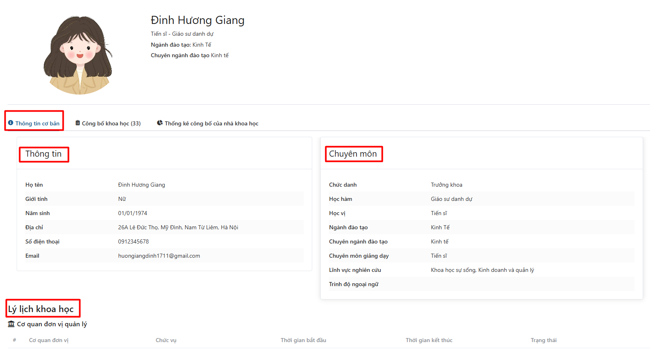
Task: Click the clipboard icon beside Công bố khoa học
Action: pyautogui.click(x=78, y=123)
